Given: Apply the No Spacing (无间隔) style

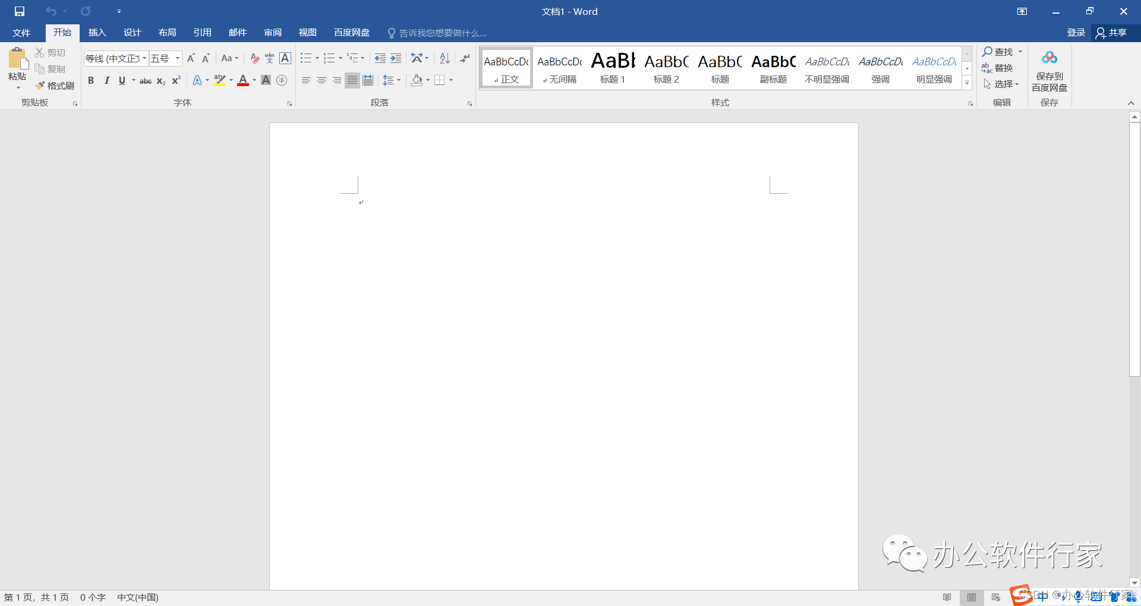Looking at the screenshot, I should point(559,68).
